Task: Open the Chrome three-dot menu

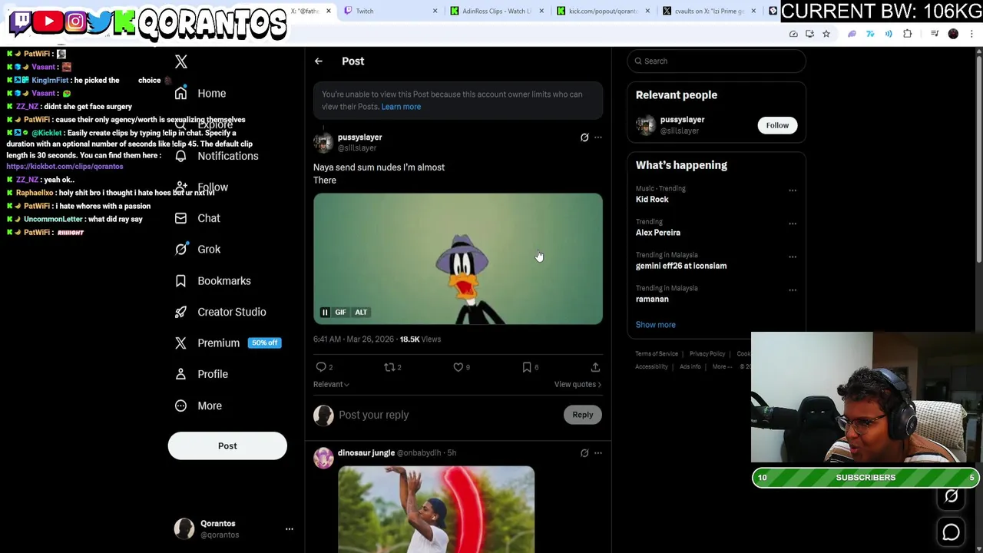Action: (971, 34)
